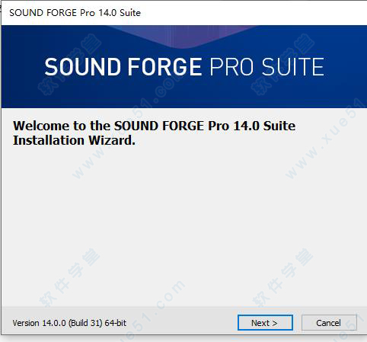Click the thin PRO SUITE words in banner
The image size is (367, 342).
(267, 67)
